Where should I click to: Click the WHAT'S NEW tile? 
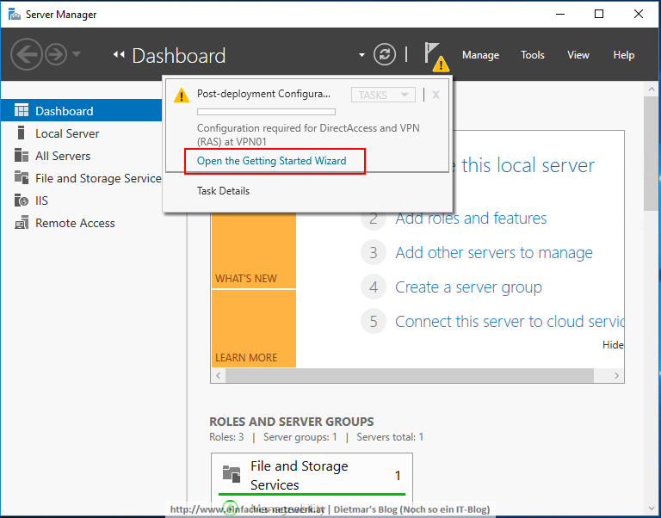tap(253, 250)
